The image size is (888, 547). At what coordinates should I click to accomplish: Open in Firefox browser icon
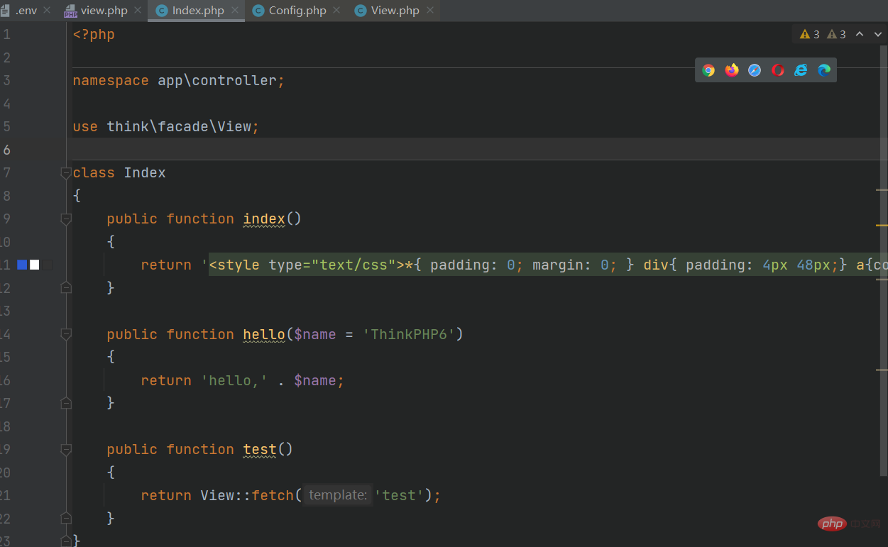732,70
